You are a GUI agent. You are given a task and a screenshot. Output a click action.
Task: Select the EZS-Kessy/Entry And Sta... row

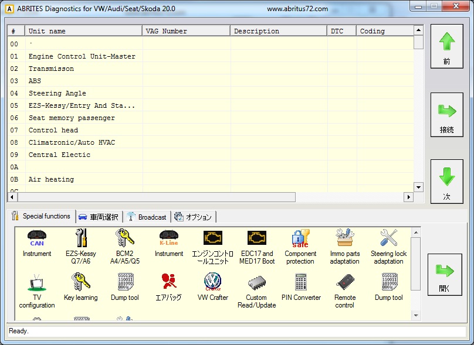pos(211,105)
